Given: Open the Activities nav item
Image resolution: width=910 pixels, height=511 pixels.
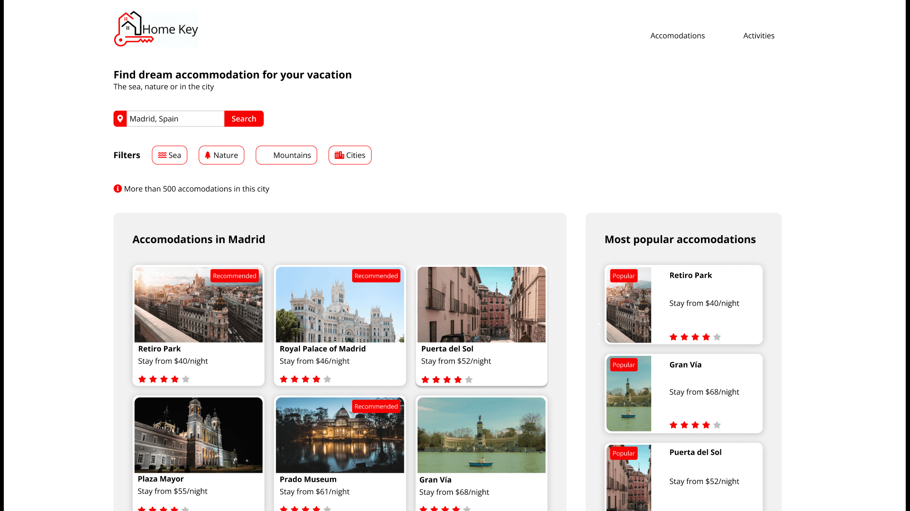Looking at the screenshot, I should point(759,35).
